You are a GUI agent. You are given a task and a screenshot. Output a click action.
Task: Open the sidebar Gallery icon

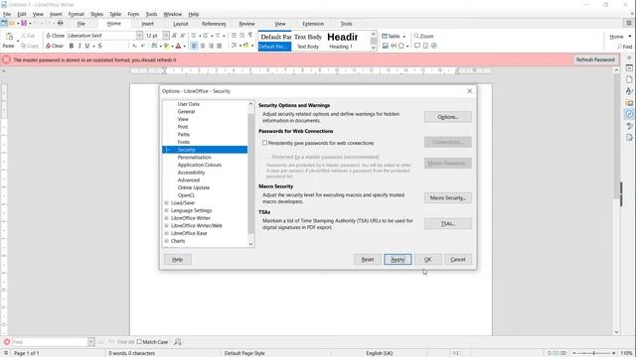(629, 103)
